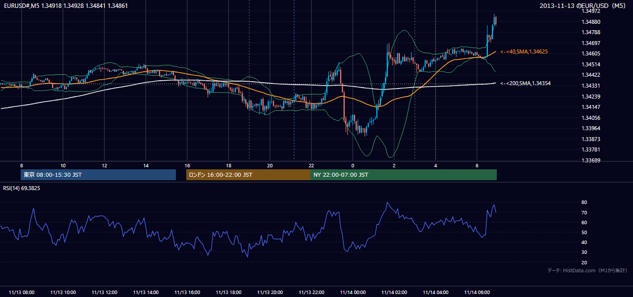Click hour label 14 under price chart

coord(146,165)
